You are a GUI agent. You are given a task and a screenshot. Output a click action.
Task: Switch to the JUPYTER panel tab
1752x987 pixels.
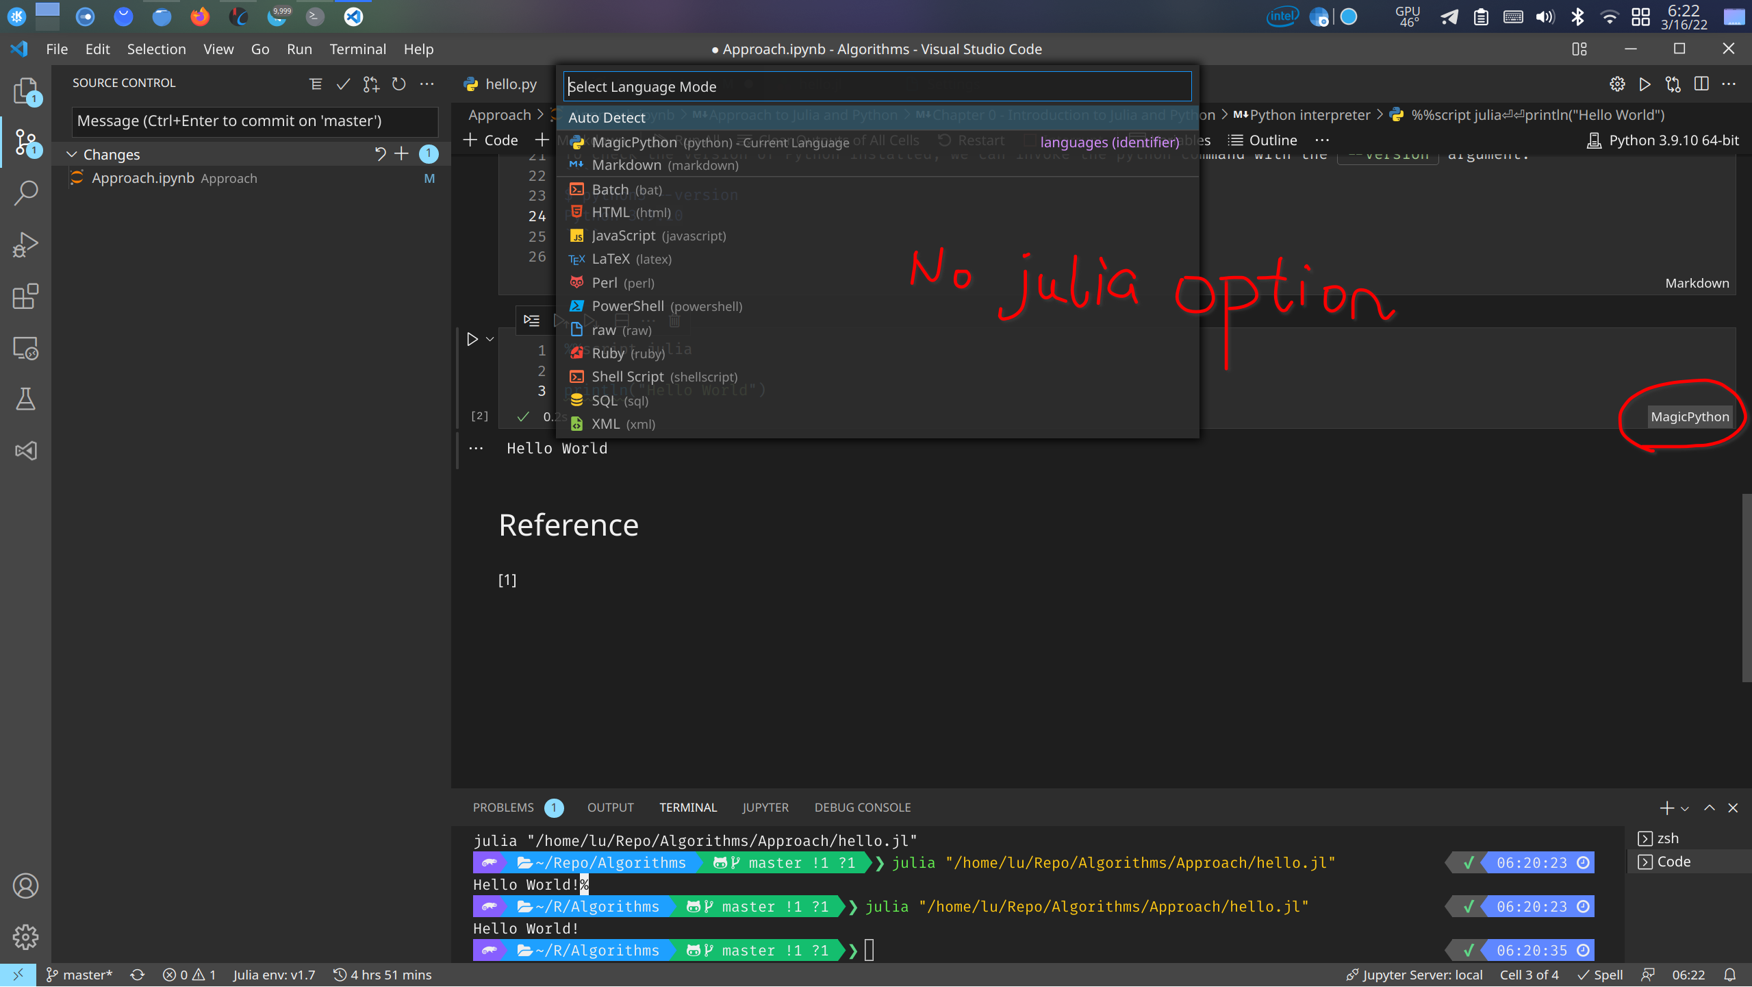(765, 808)
